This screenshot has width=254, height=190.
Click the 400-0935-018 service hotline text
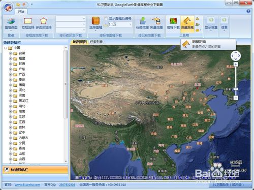coord(117,185)
